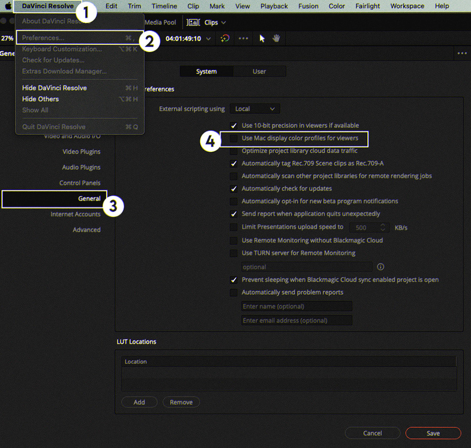Select Video Plugins in sidebar

81,152
